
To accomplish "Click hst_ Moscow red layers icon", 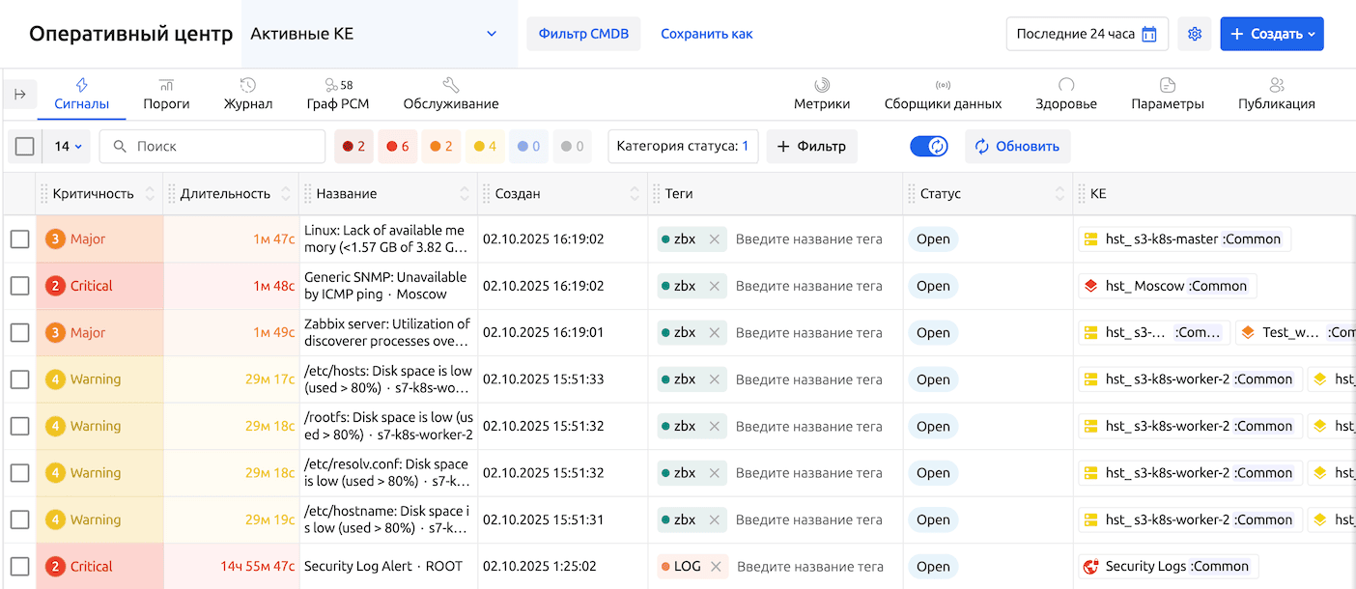I will (x=1091, y=286).
